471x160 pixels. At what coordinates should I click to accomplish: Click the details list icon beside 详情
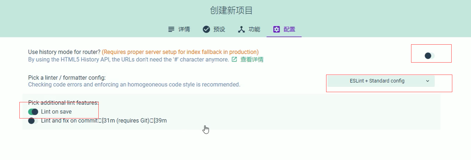coord(171,30)
